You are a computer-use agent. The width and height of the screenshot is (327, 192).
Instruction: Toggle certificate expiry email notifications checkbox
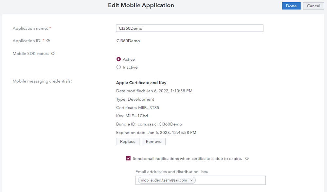pyautogui.click(x=128, y=158)
